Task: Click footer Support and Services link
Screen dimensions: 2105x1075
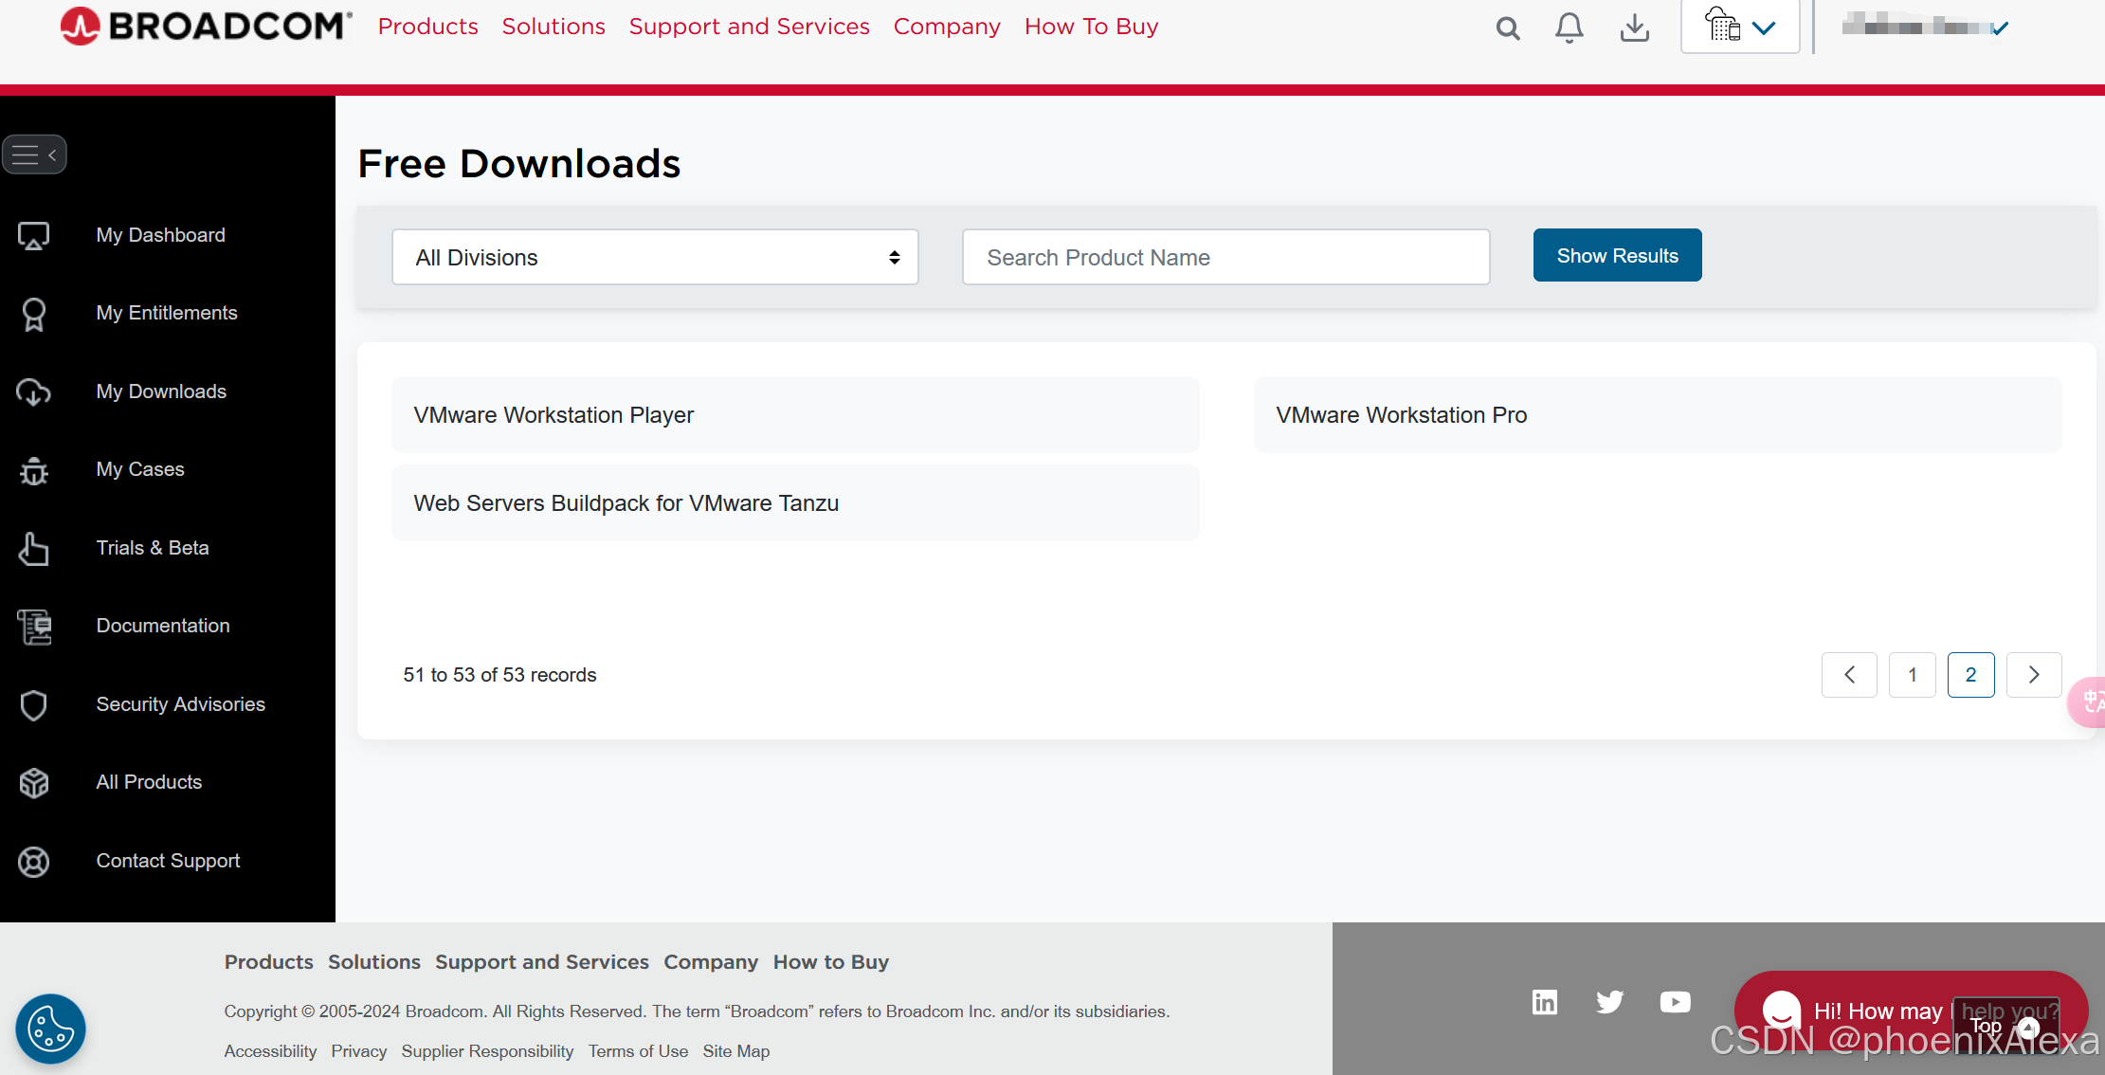Action: pos(542,962)
